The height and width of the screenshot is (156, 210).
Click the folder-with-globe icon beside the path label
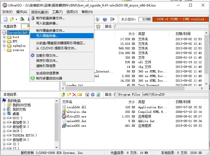[98, 27]
